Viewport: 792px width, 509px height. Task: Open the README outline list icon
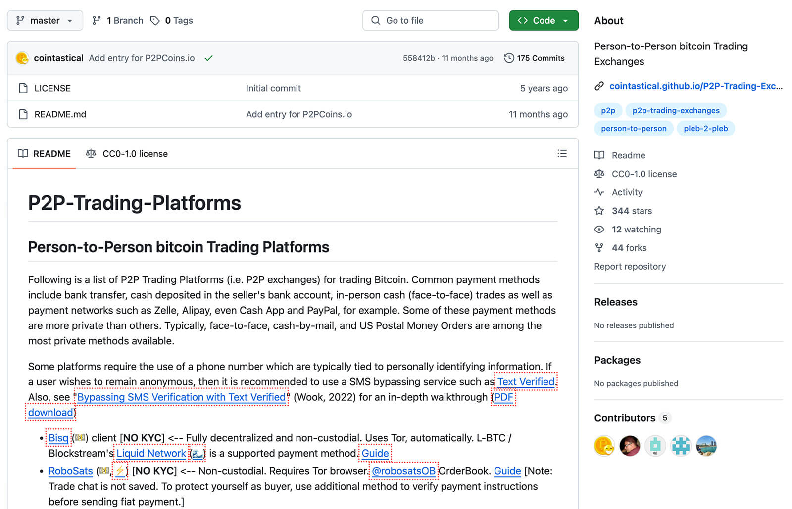(562, 154)
